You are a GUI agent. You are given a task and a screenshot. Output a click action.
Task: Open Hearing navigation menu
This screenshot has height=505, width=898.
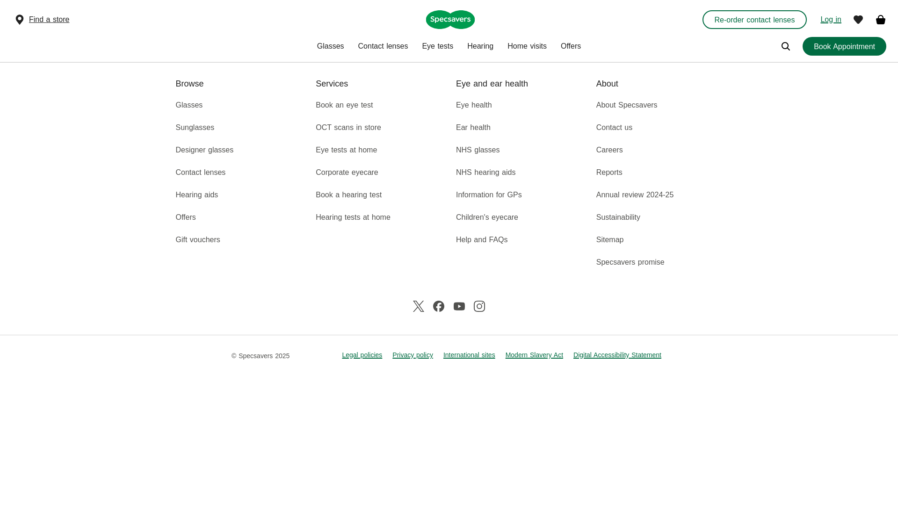tap(480, 46)
